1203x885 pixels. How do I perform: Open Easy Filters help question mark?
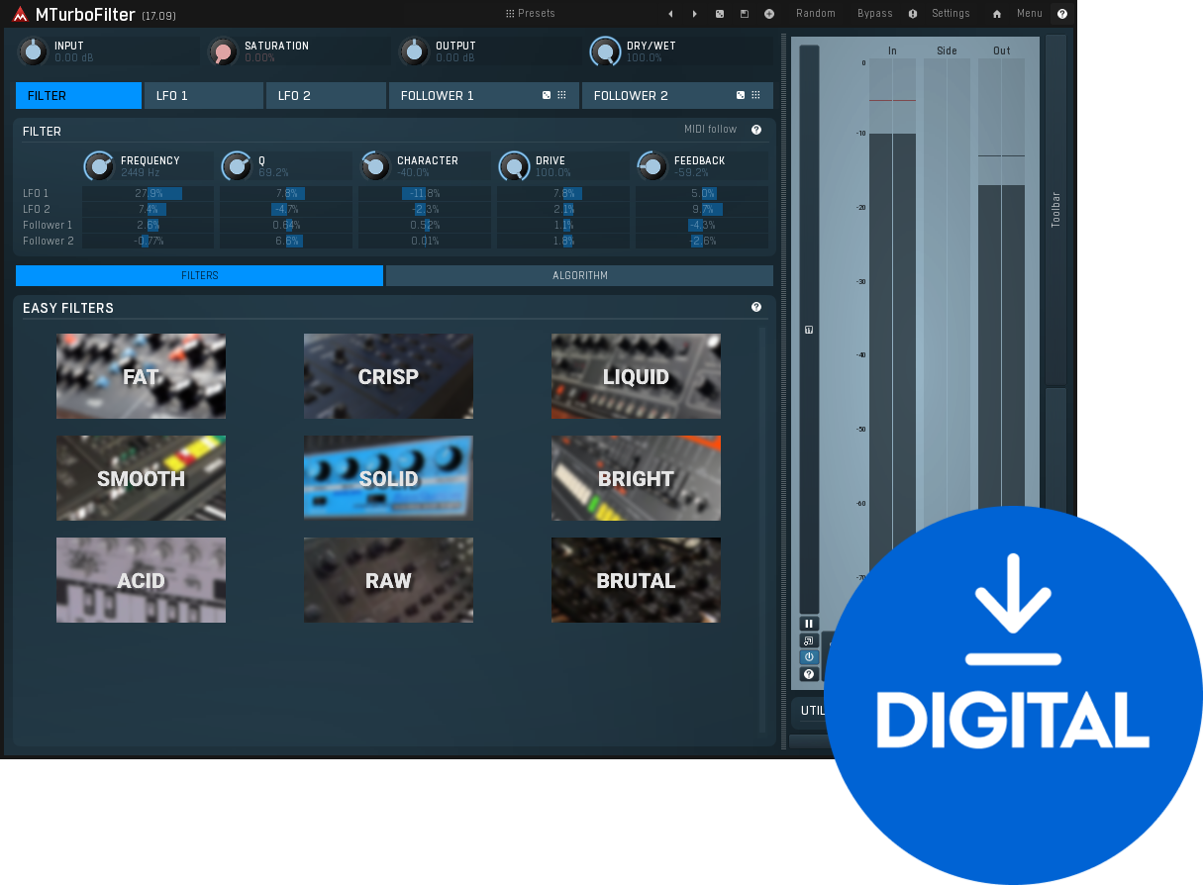point(756,308)
